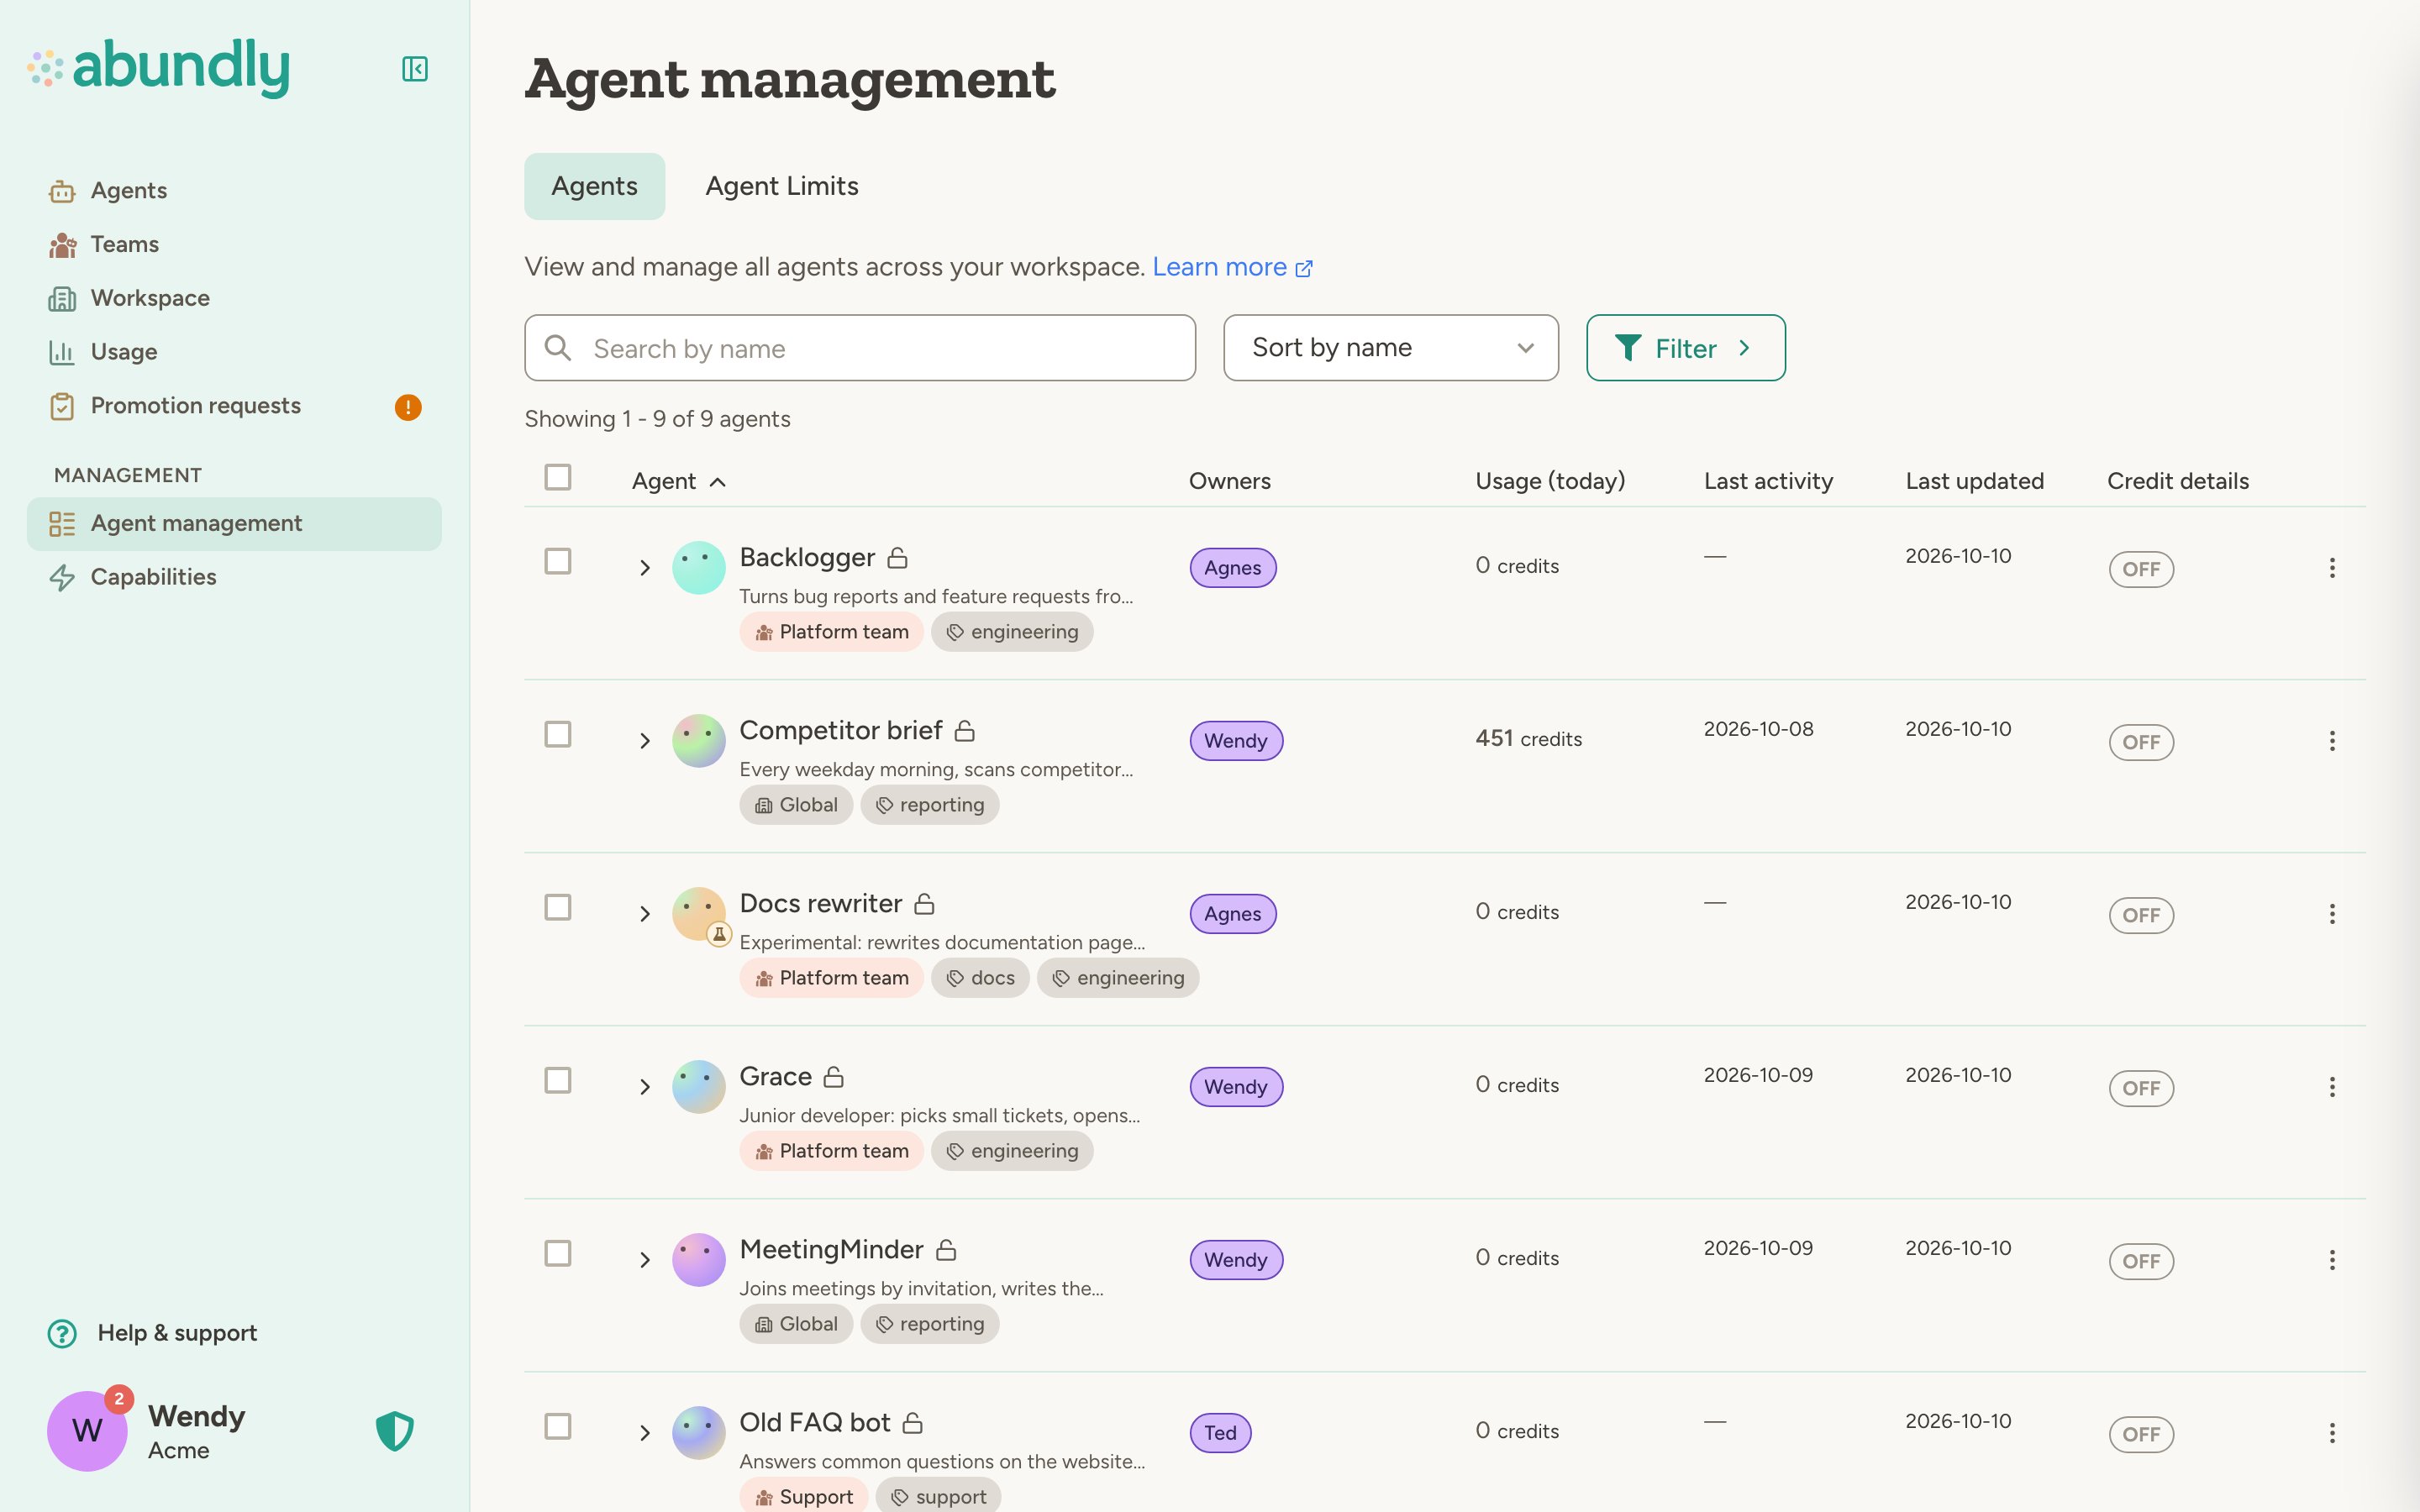The height and width of the screenshot is (1512, 2420).
Task: Check the Docs rewriter row checkbox
Action: 558,907
